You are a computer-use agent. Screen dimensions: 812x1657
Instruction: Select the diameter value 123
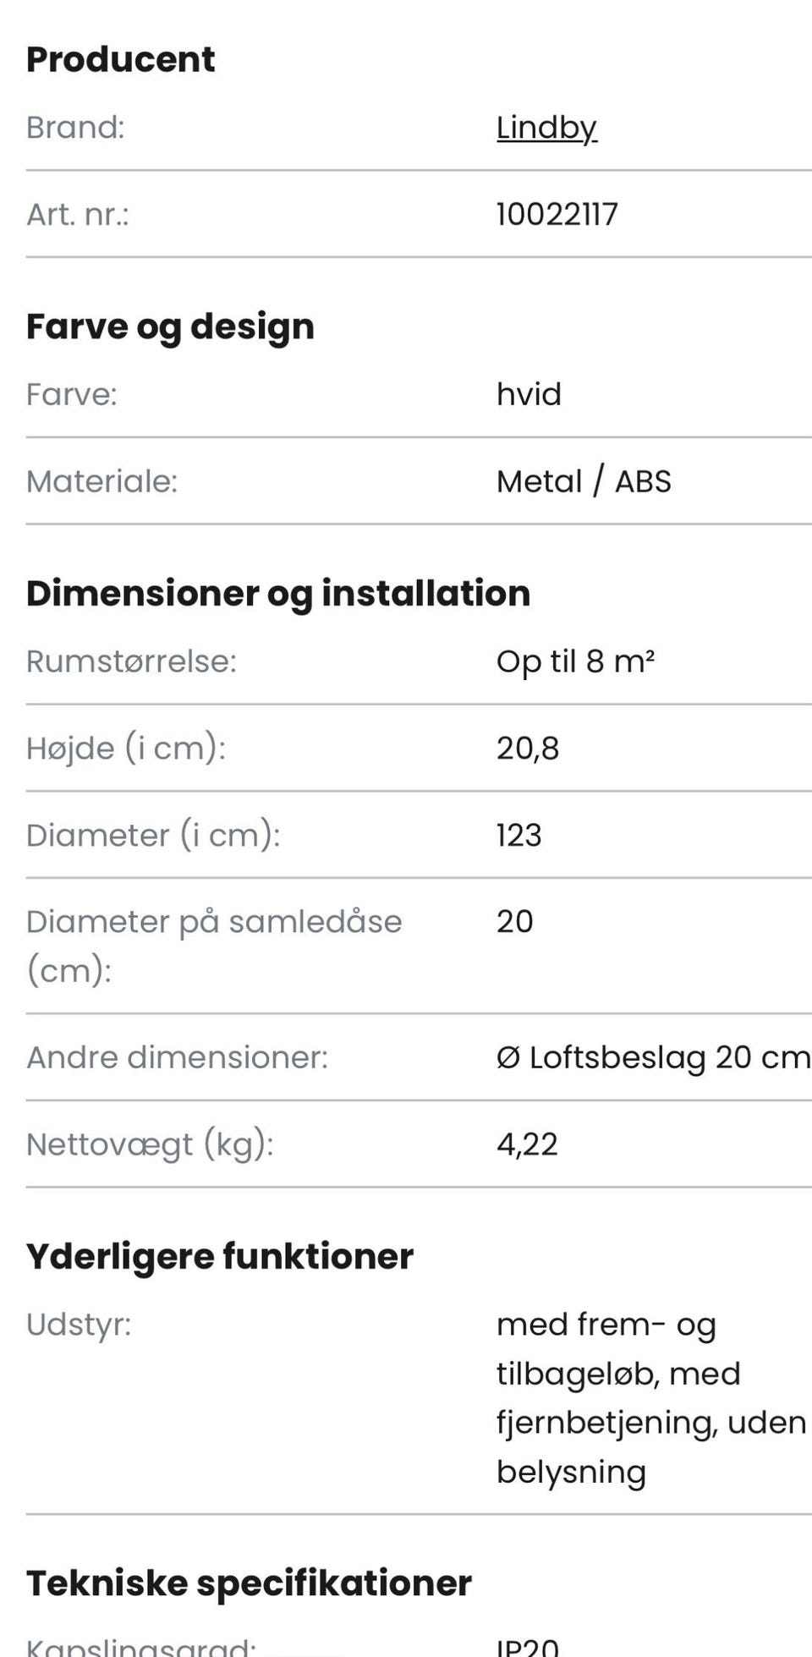coord(518,836)
